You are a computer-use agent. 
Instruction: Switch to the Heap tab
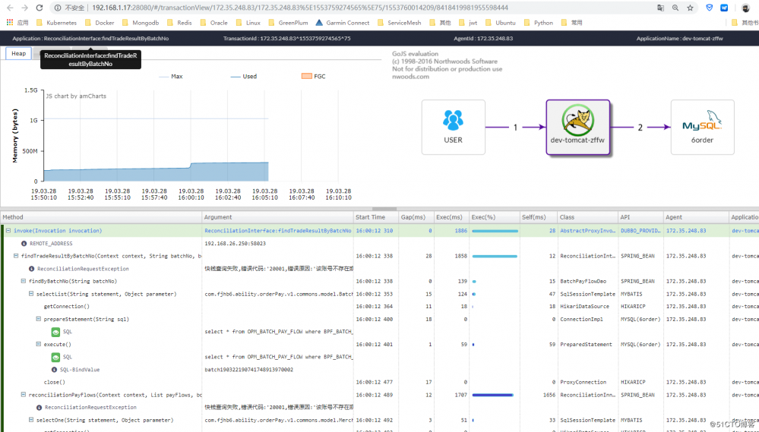pyautogui.click(x=19, y=53)
